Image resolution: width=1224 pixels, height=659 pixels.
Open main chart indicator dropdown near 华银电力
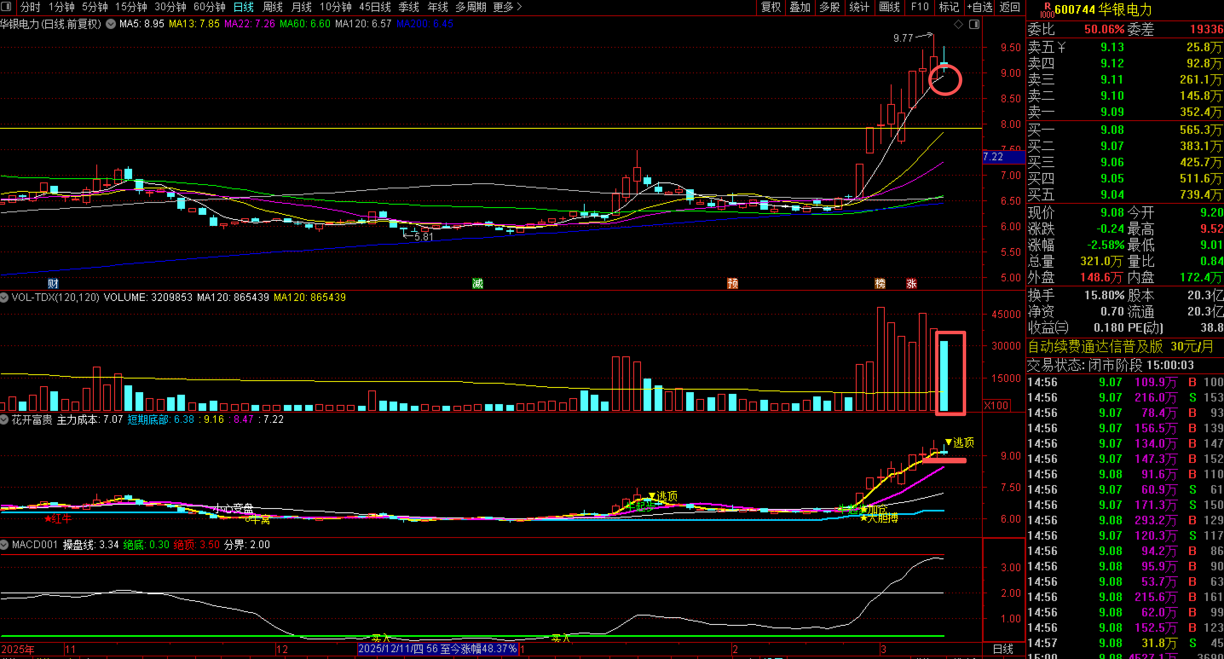click(111, 24)
